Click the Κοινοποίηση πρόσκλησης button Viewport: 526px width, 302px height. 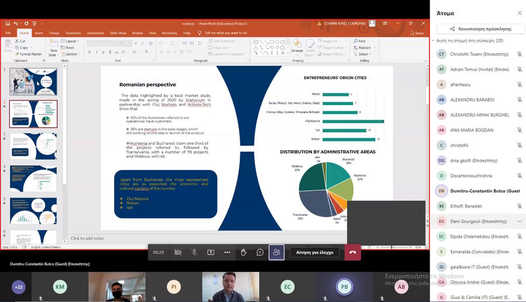tap(477, 29)
